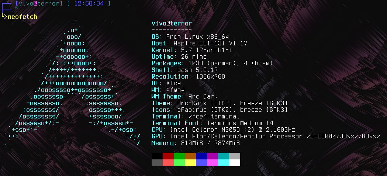Image resolution: width=387 pixels, height=176 pixels.
Task: Click the teal color block
Action: point(224,156)
